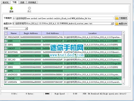The image size is (134, 101).
Task: Click the table scrollbar up arrow
Action: point(123,33)
